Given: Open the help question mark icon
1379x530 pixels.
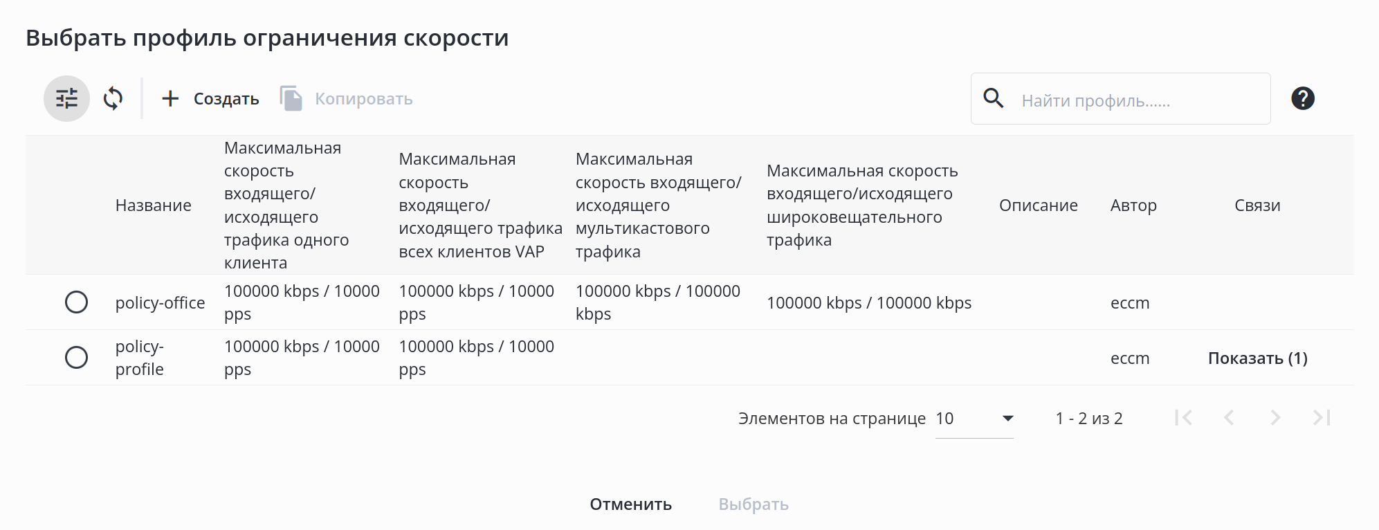Looking at the screenshot, I should point(1302,99).
